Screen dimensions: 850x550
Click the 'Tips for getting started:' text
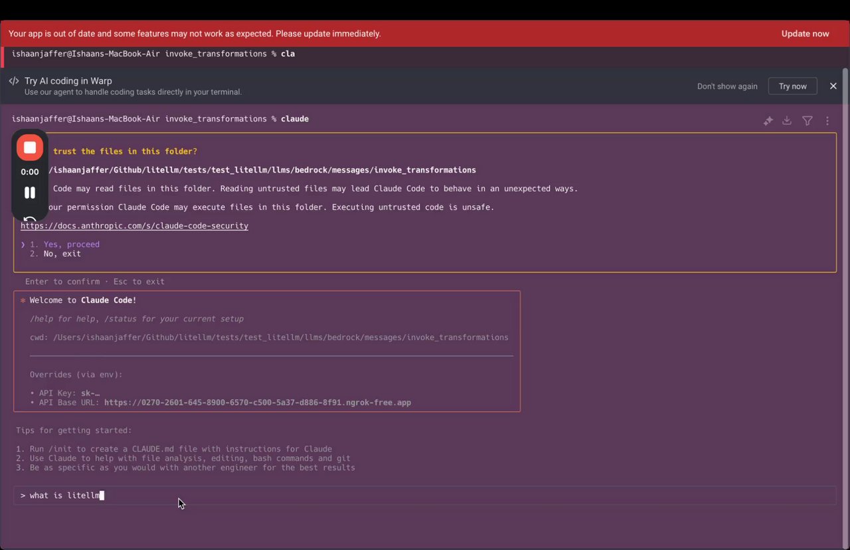point(74,430)
